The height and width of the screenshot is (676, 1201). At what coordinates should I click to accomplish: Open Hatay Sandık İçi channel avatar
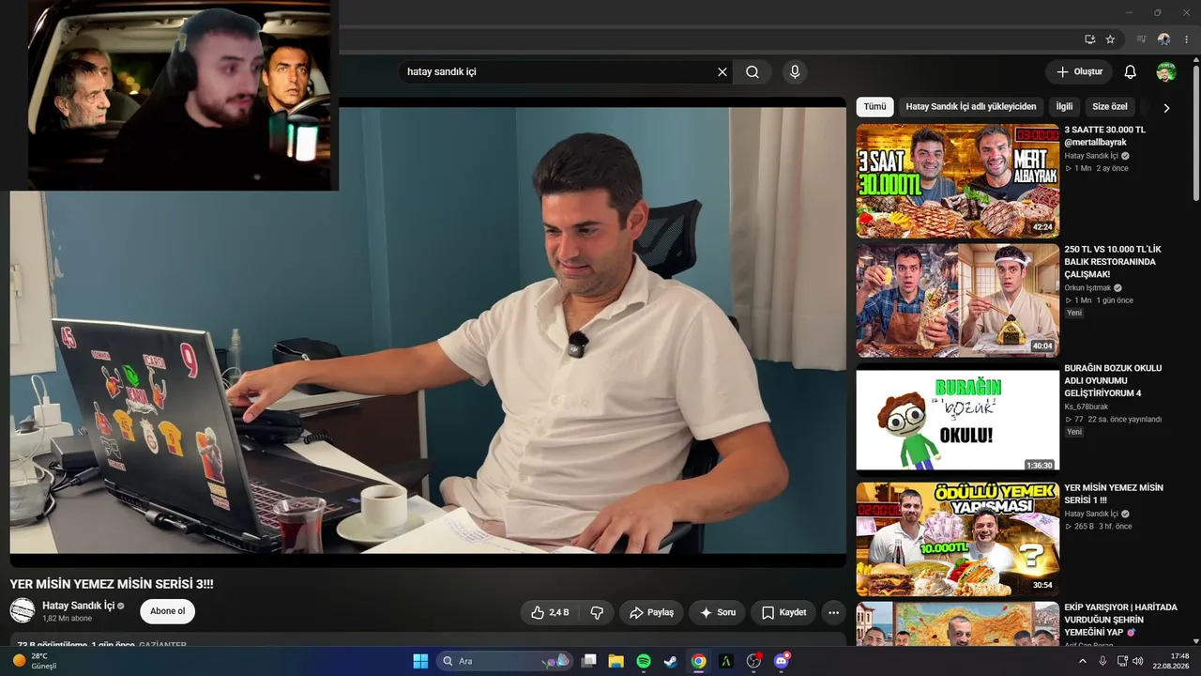point(23,610)
